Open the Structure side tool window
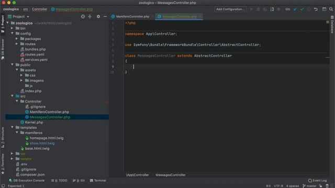 pos(3,137)
